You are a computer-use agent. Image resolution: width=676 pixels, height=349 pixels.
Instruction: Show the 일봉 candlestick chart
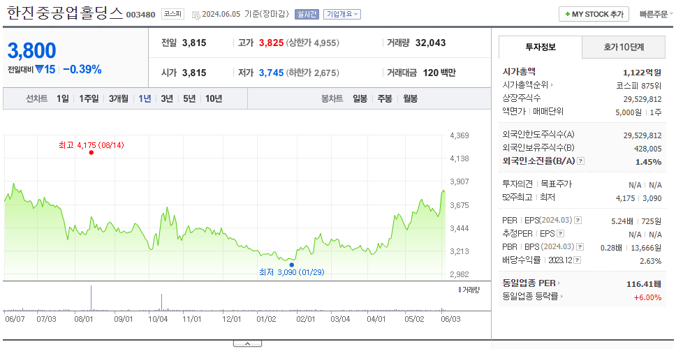tap(360, 98)
